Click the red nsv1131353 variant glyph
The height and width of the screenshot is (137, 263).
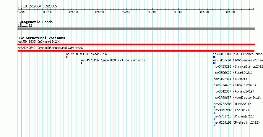pyautogui.click(x=67, y=57)
